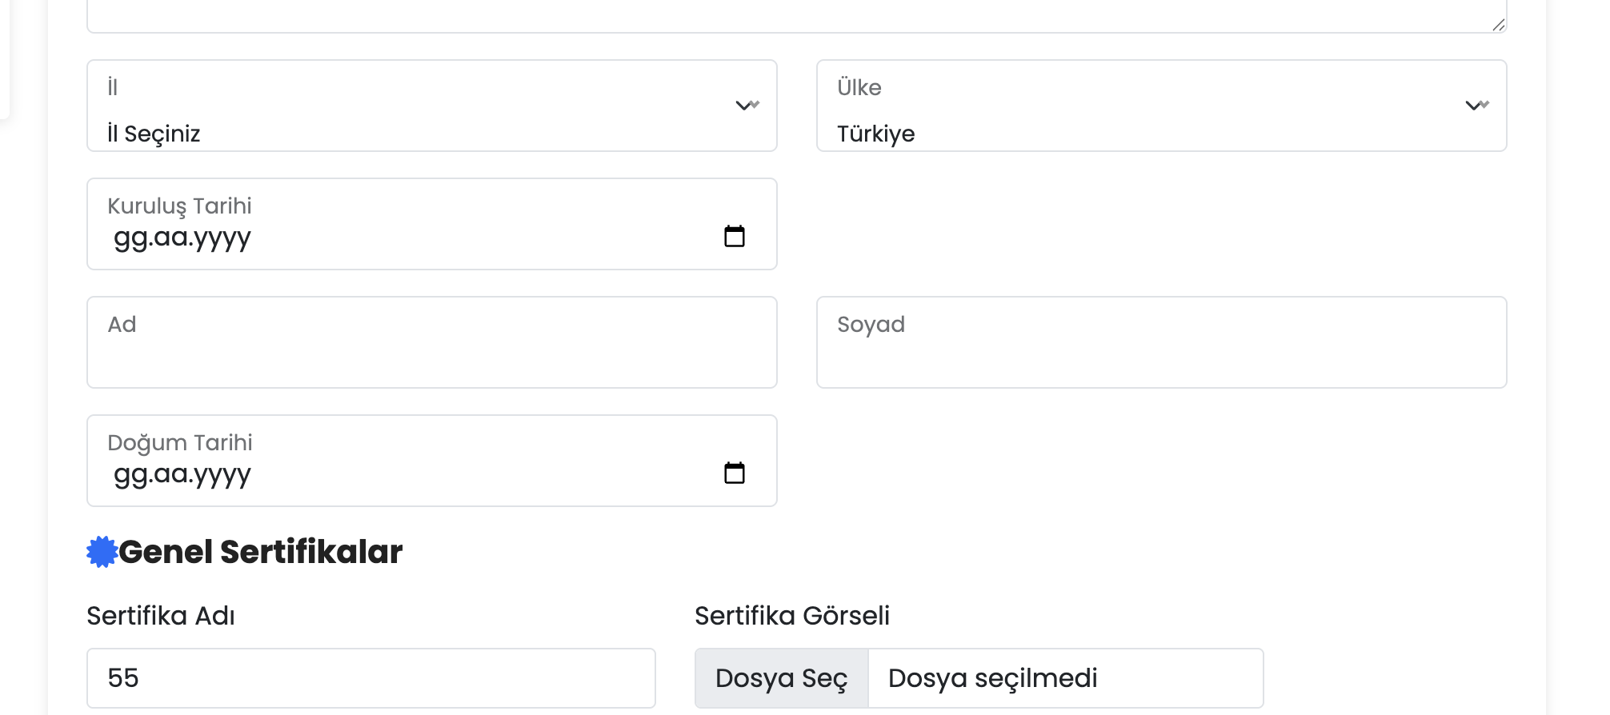1610x715 pixels.
Task: Focus the Ad text field
Action: pyautogui.click(x=432, y=342)
